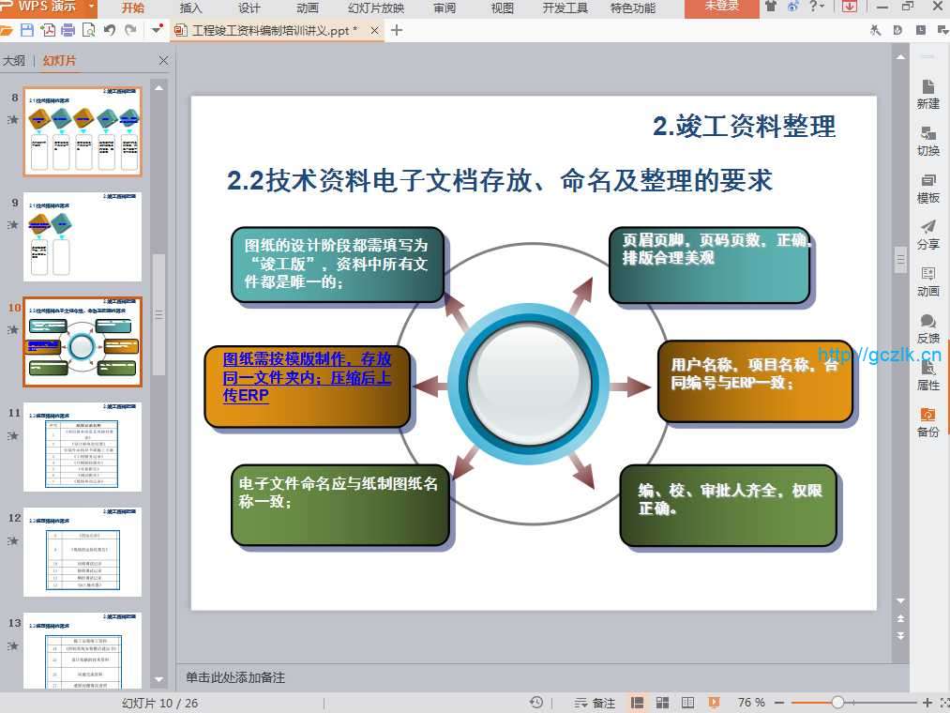Screen dimensions: 950x713
Task: Click the 备份 backup icon in sidebar
Action: [x=927, y=422]
